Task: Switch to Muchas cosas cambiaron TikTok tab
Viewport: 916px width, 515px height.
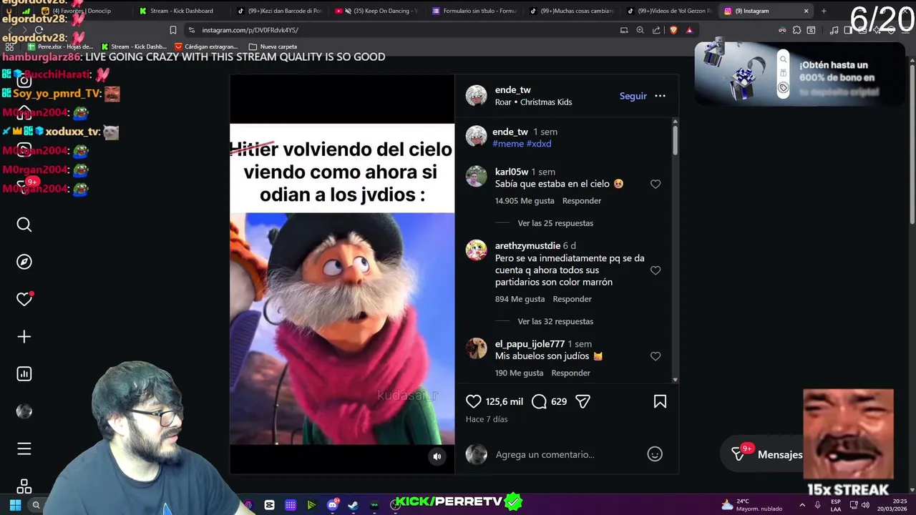Action: point(572,11)
